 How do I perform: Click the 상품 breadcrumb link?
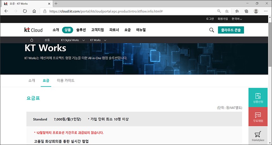tap(47, 40)
